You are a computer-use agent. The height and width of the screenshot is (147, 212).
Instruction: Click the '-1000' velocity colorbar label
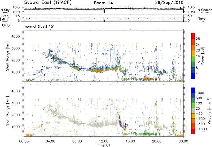(x=201, y=129)
